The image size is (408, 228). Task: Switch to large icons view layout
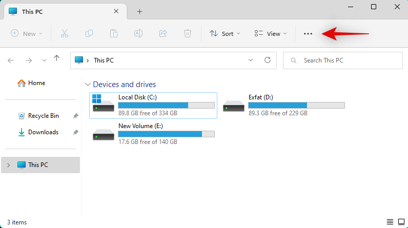pyautogui.click(x=400, y=222)
